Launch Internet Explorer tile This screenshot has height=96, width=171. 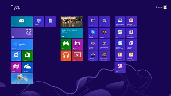(x=16, y=56)
